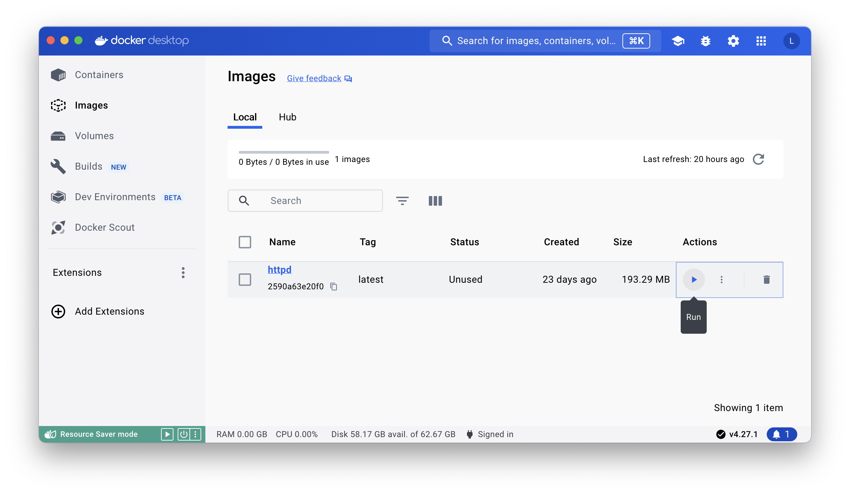Open the Extensions options menu

183,273
